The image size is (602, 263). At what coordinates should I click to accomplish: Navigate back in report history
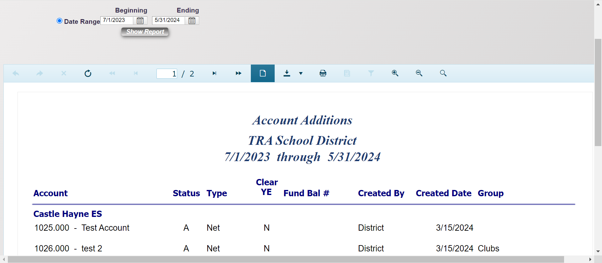pos(16,73)
